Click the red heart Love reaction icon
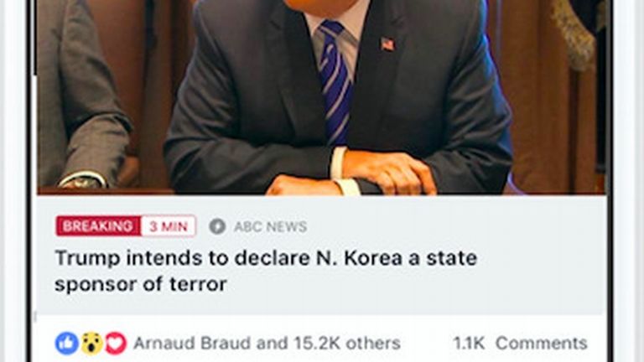The image size is (644, 362). point(116,343)
